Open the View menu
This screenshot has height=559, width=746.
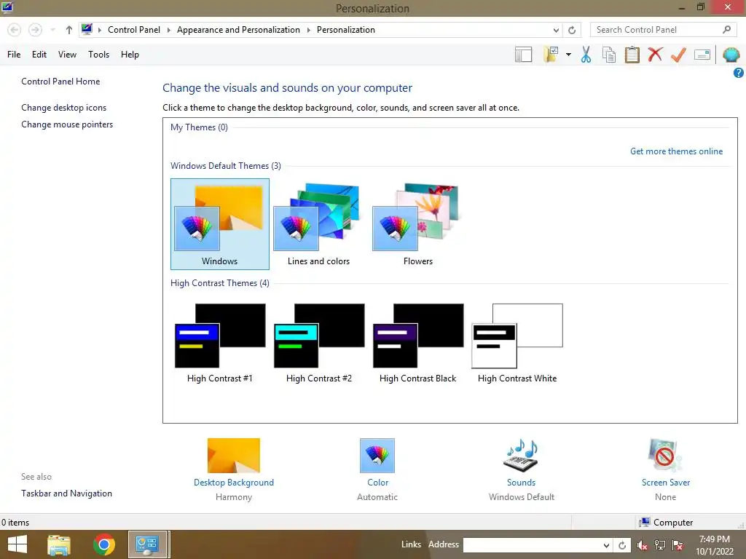[67, 55]
